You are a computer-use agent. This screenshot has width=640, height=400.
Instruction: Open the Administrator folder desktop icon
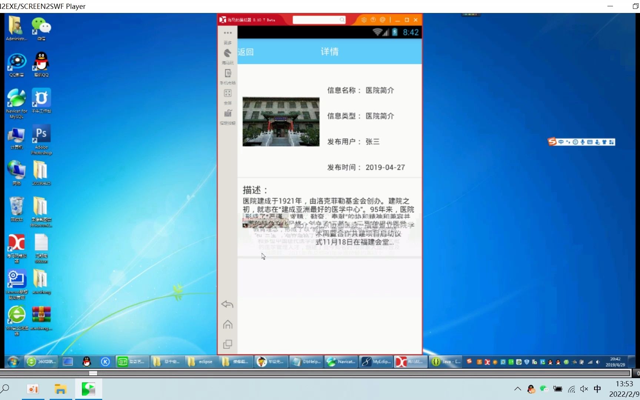click(x=16, y=29)
